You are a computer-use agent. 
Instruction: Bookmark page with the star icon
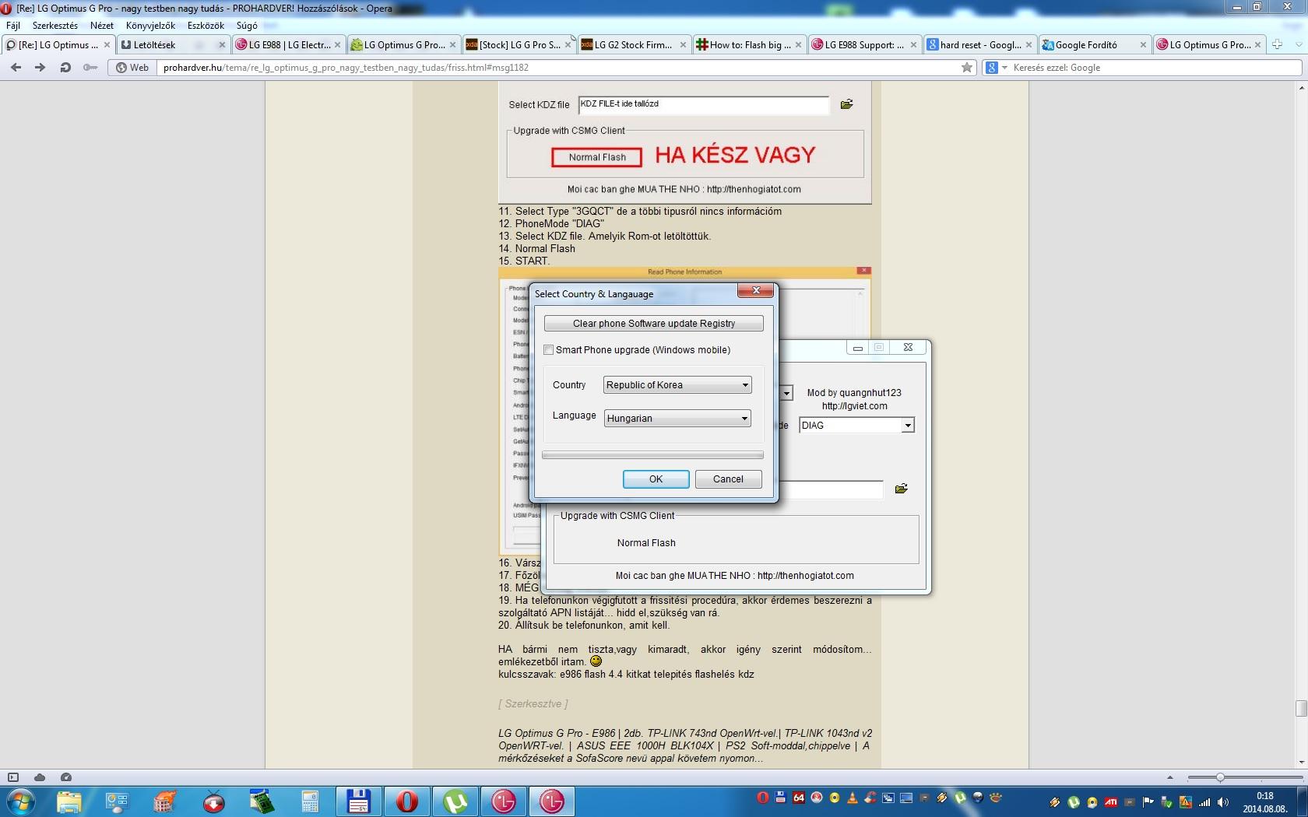click(967, 68)
